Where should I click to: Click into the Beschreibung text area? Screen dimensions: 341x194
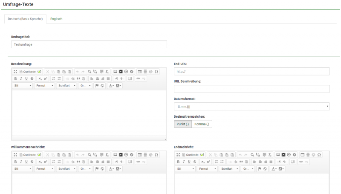[x=89, y=113]
